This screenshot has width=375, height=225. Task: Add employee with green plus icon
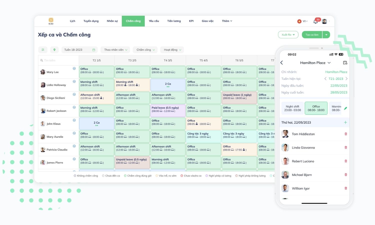(345, 122)
